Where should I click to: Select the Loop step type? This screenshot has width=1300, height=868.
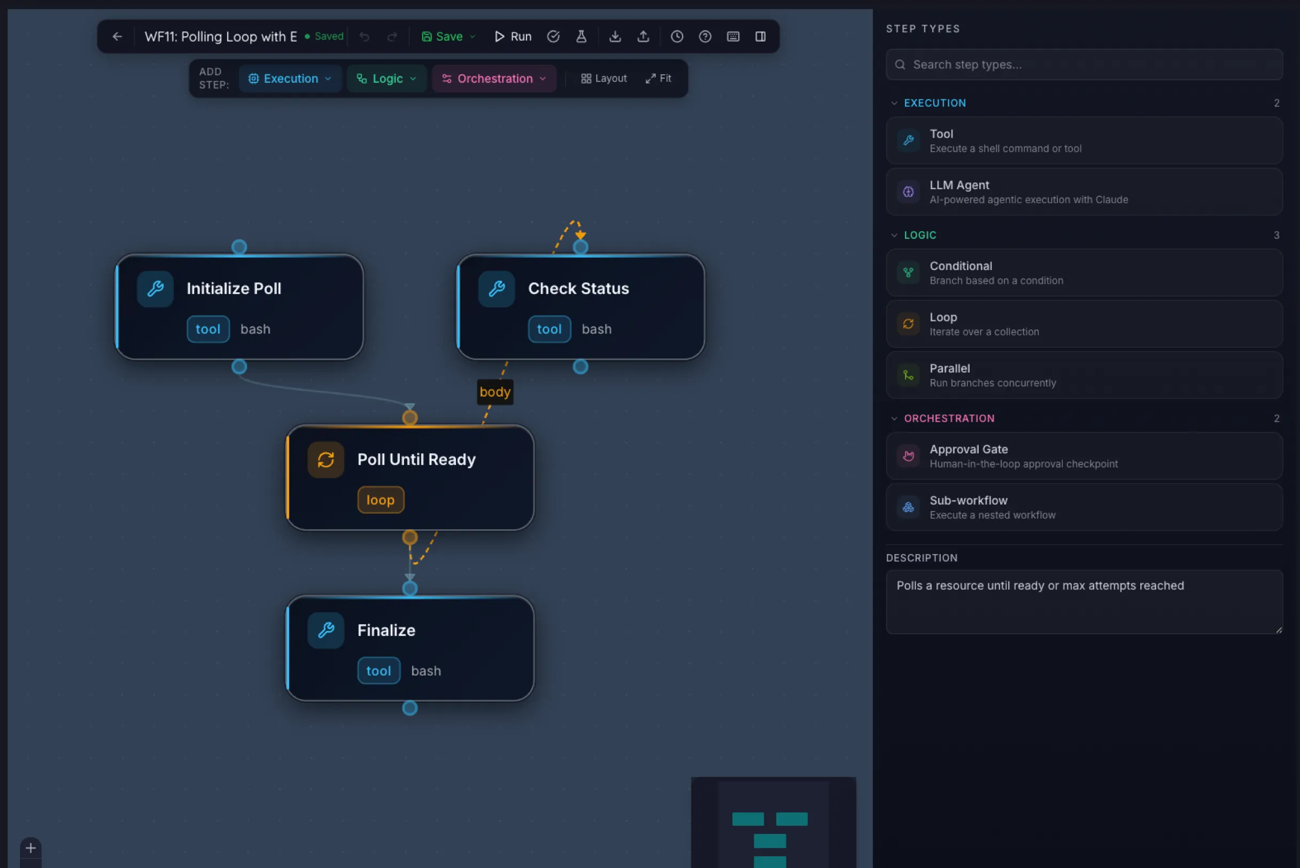point(1084,324)
